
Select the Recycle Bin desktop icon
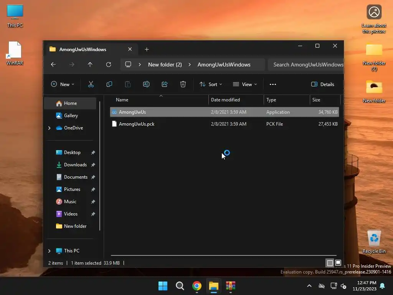[x=374, y=242]
